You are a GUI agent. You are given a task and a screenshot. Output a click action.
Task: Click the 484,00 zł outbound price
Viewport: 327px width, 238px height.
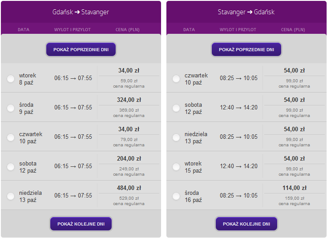coord(129,188)
